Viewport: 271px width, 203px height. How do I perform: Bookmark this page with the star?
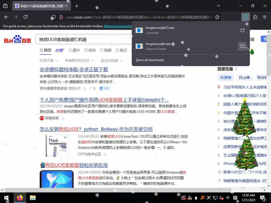coord(217,17)
